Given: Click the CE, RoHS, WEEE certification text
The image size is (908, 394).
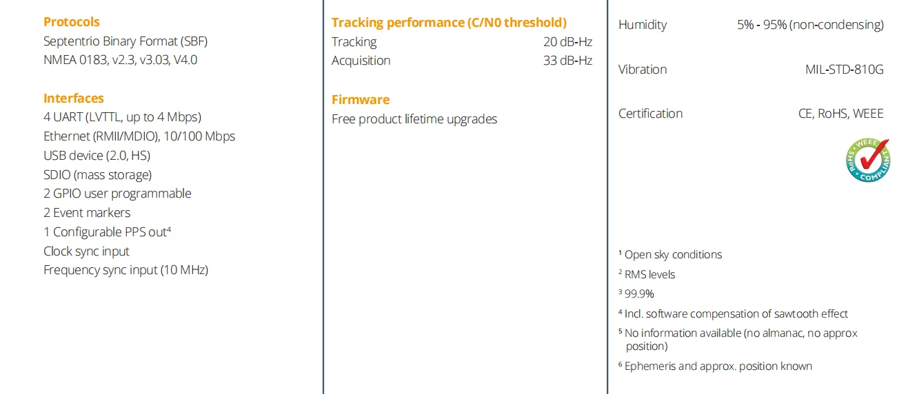Looking at the screenshot, I should tap(840, 114).
